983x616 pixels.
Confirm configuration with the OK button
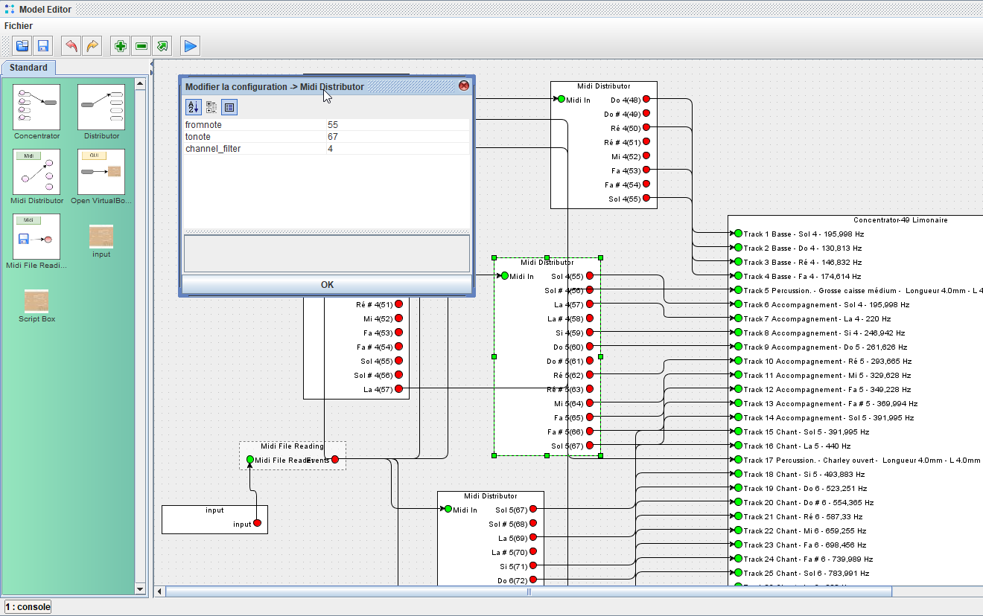(327, 285)
